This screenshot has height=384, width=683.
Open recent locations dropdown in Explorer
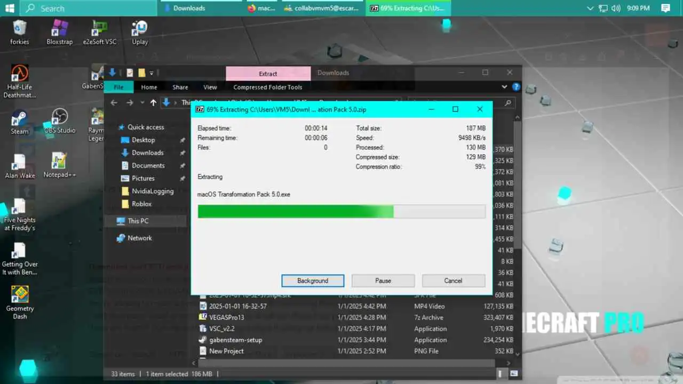pos(142,102)
